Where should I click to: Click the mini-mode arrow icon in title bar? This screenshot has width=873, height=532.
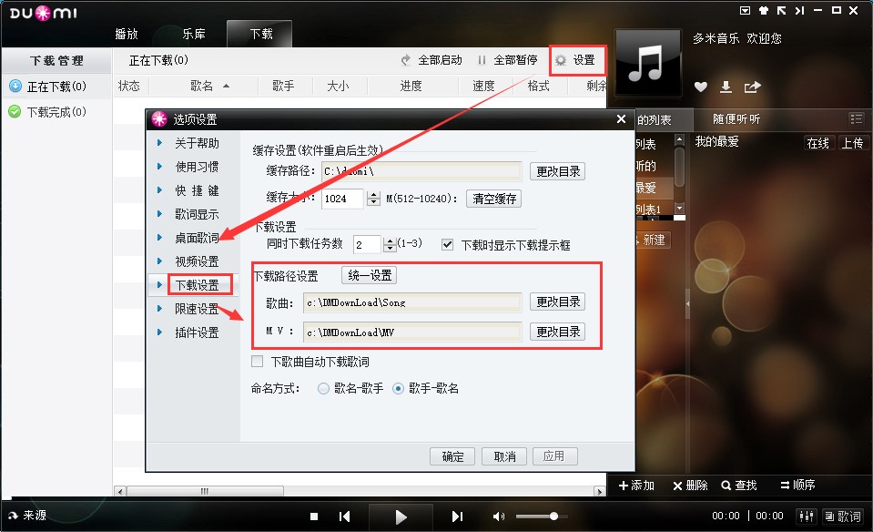tap(782, 10)
